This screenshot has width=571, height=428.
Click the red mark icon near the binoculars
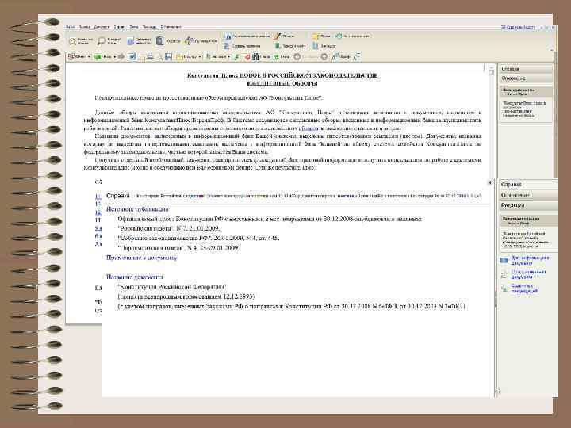pyautogui.click(x=247, y=57)
